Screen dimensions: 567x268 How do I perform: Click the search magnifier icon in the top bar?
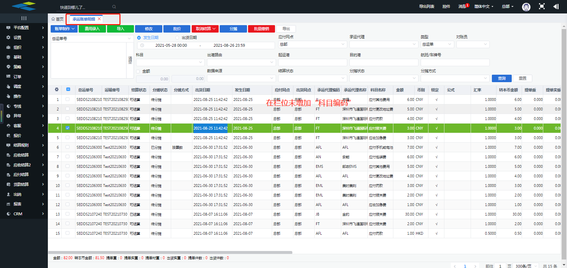114,7
